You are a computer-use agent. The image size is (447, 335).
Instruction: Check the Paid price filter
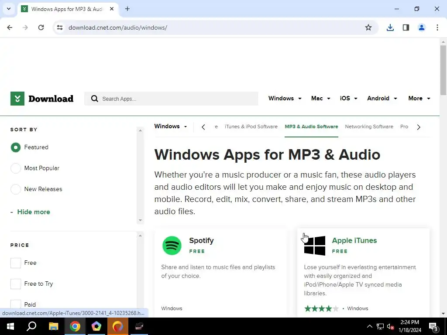(x=16, y=304)
